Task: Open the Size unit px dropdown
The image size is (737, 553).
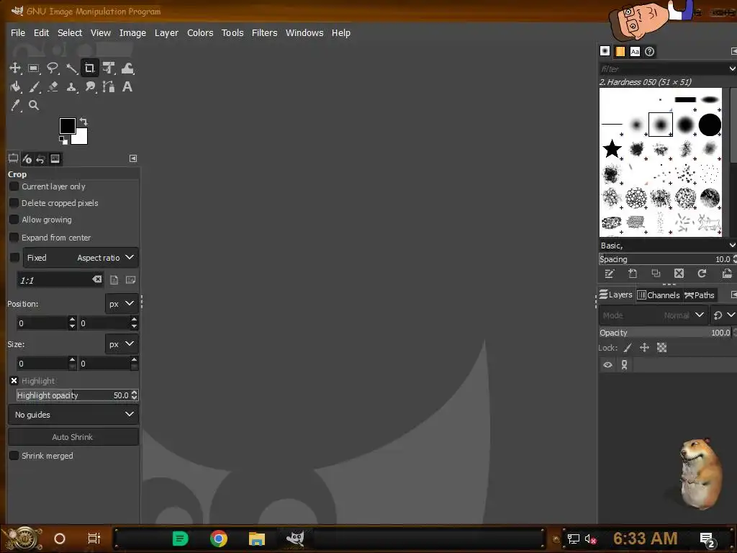Action: coord(121,344)
